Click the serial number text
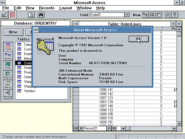This screenshot has height=139, width=185. tap(108, 63)
